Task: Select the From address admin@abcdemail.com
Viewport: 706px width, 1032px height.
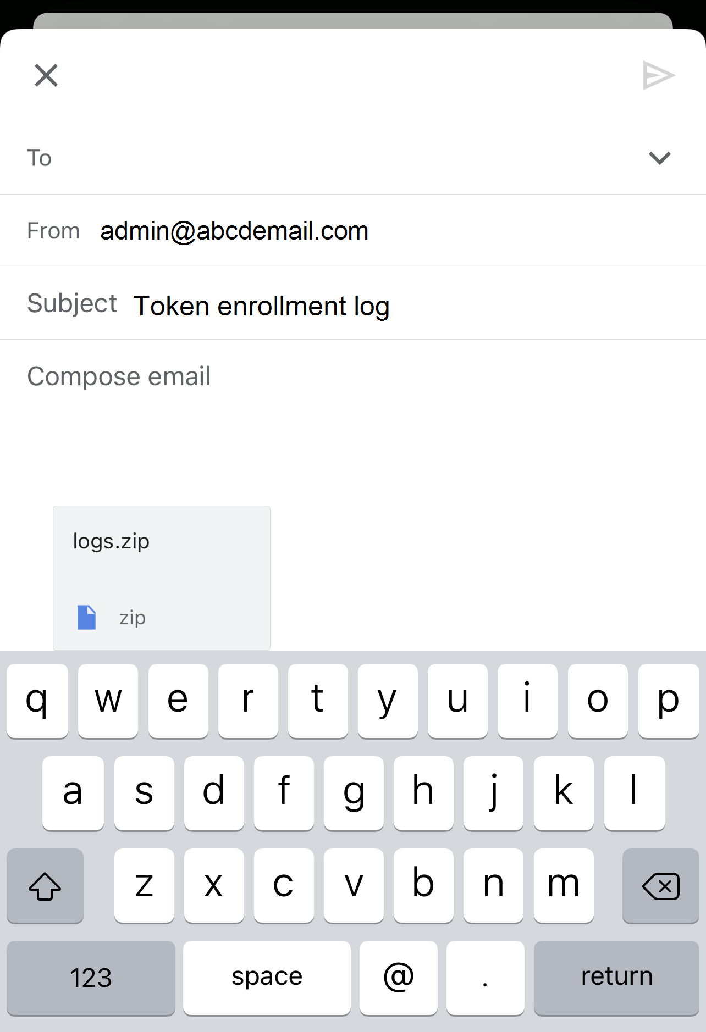Action: click(x=234, y=231)
